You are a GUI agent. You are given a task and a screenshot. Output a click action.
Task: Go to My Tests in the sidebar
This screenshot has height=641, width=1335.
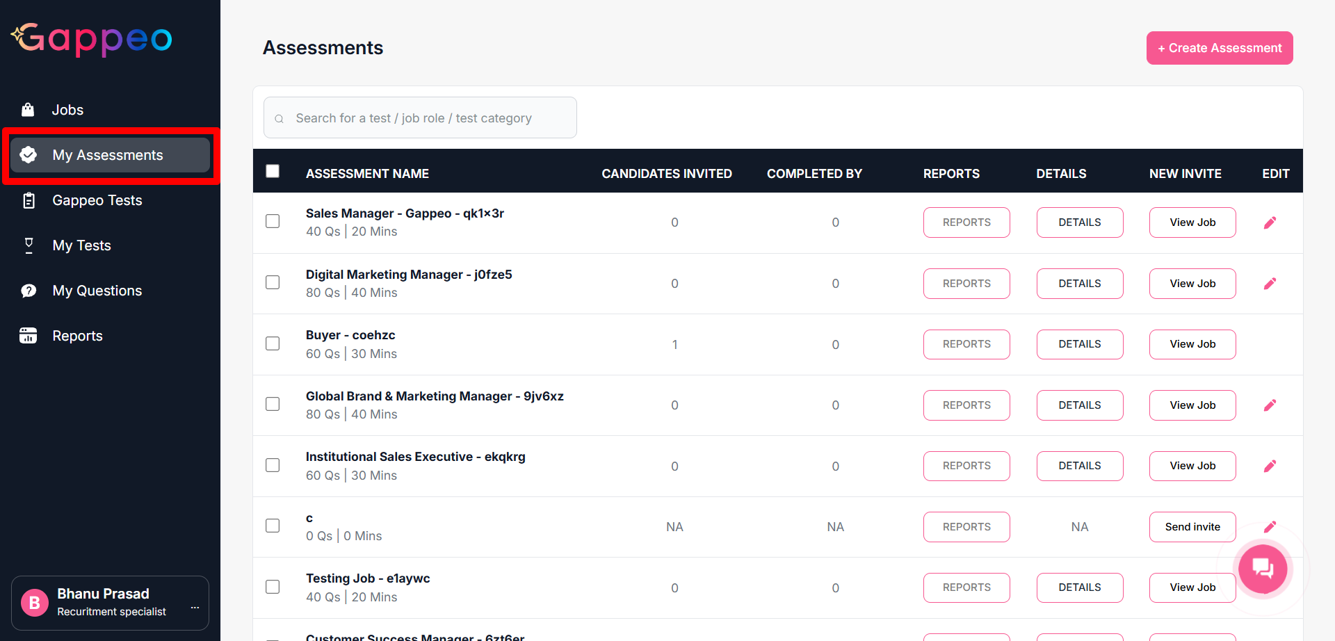click(x=81, y=245)
